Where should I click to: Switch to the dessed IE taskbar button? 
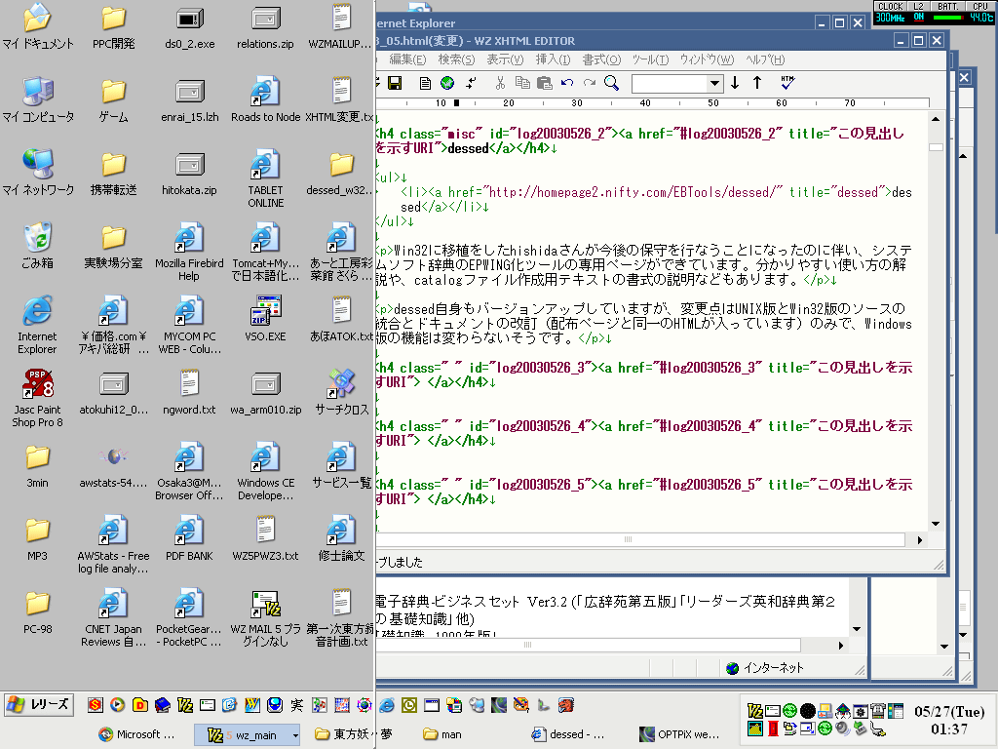tap(568, 734)
